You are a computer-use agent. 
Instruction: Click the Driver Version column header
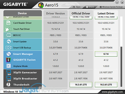(55, 13)
